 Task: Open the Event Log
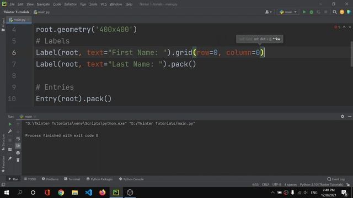point(336,179)
